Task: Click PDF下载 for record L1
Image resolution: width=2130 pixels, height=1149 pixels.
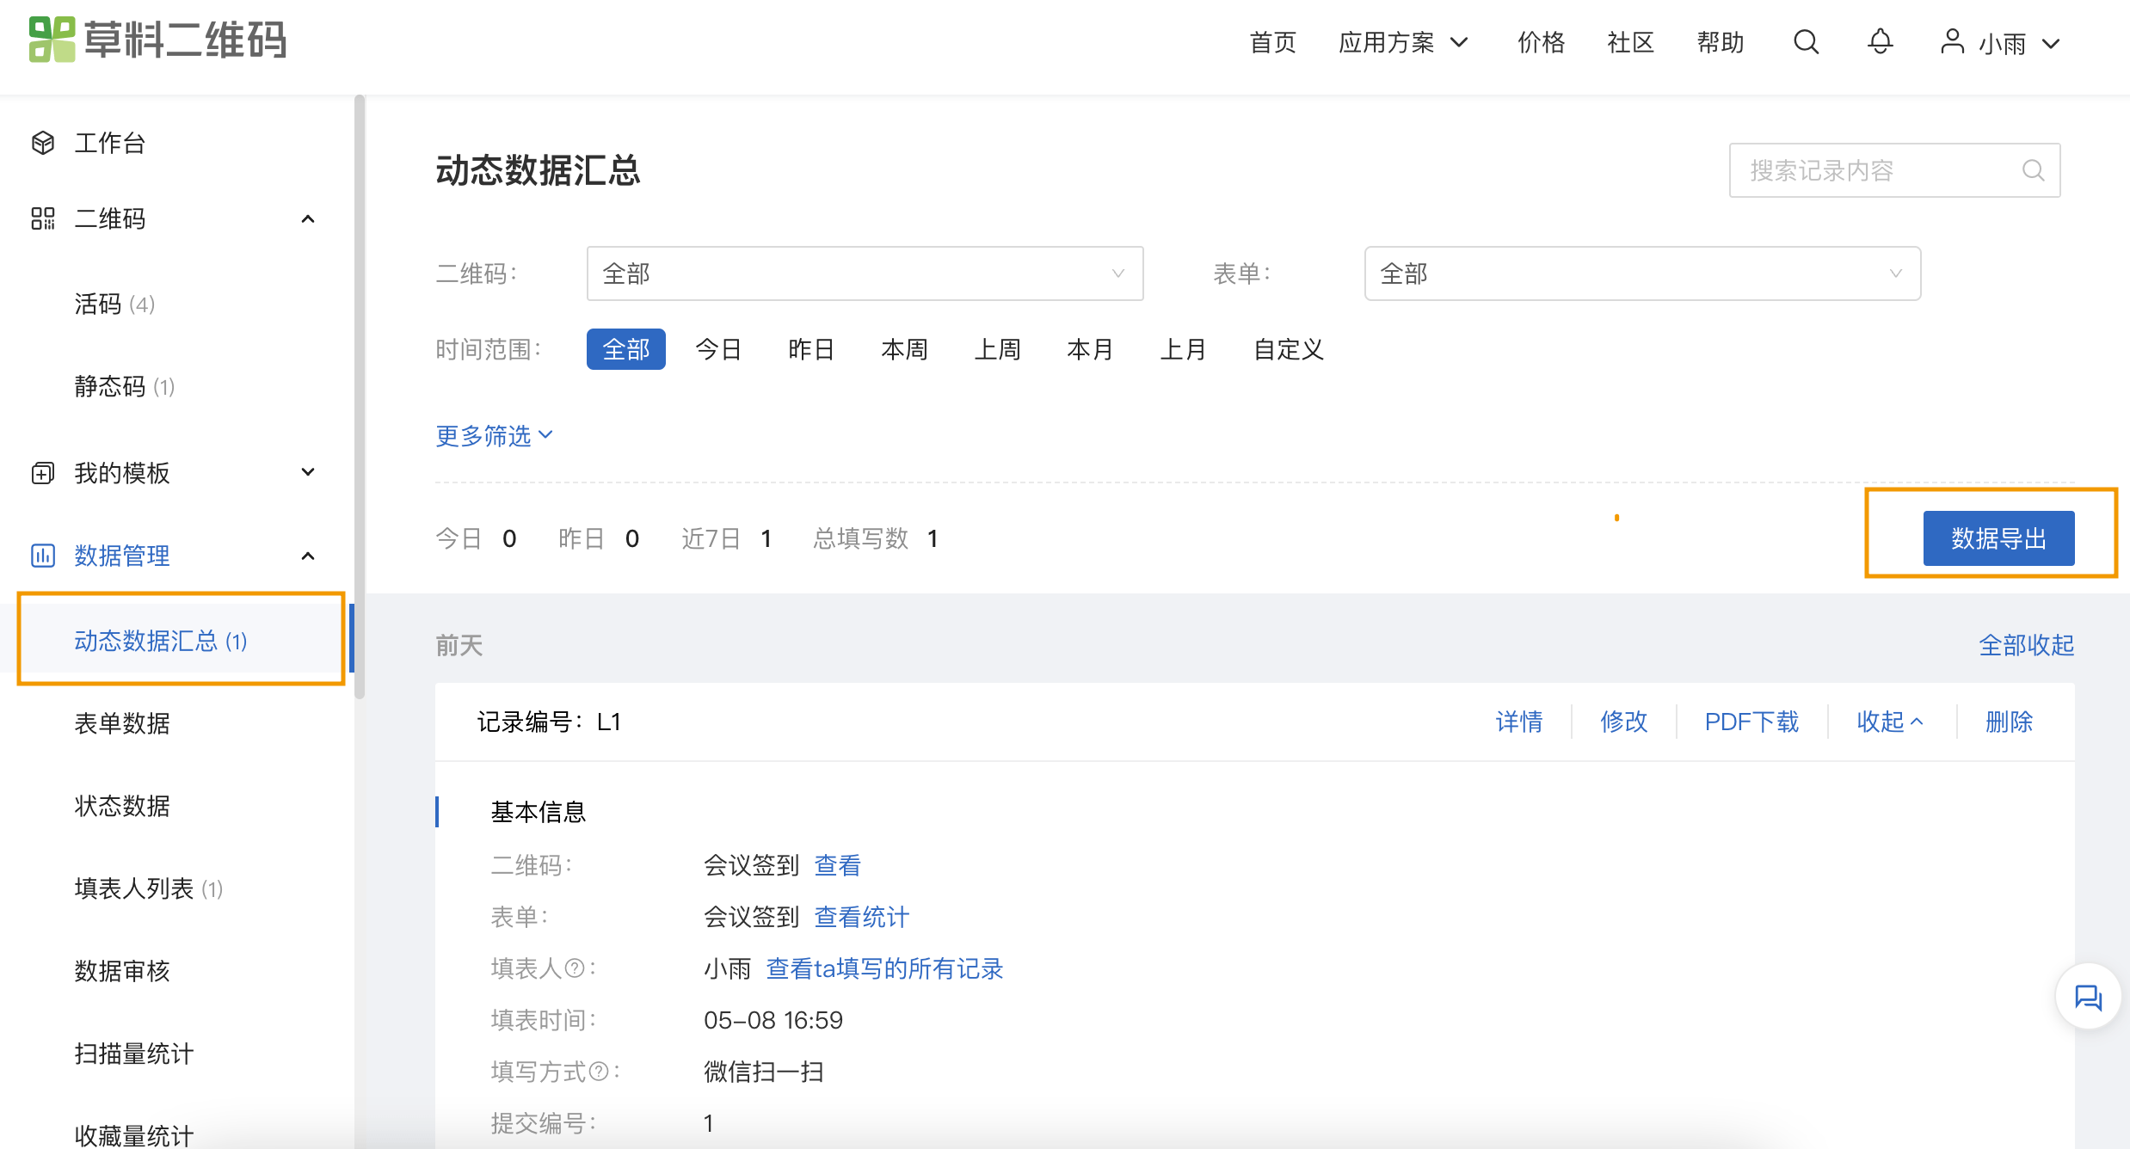Action: pyautogui.click(x=1751, y=722)
